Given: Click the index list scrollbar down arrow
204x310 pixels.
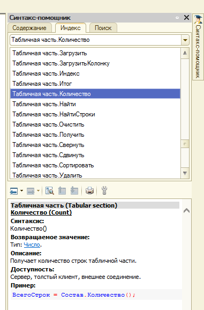Looking at the screenshot, I should click(185, 174).
